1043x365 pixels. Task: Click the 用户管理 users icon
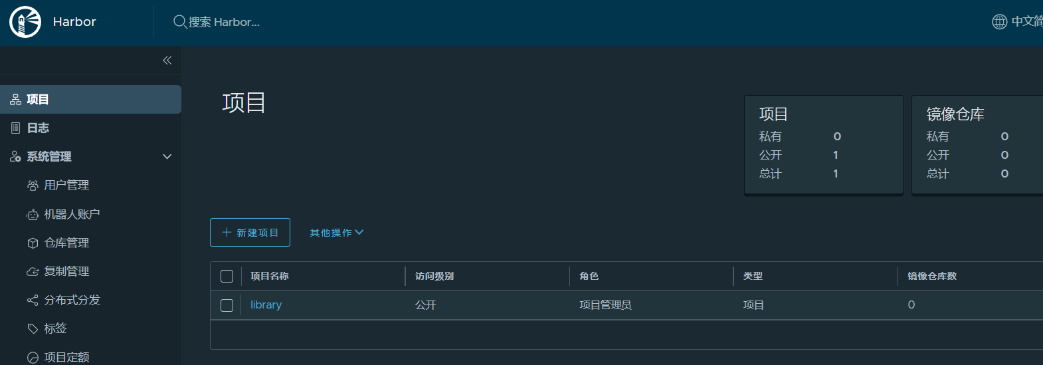33,185
